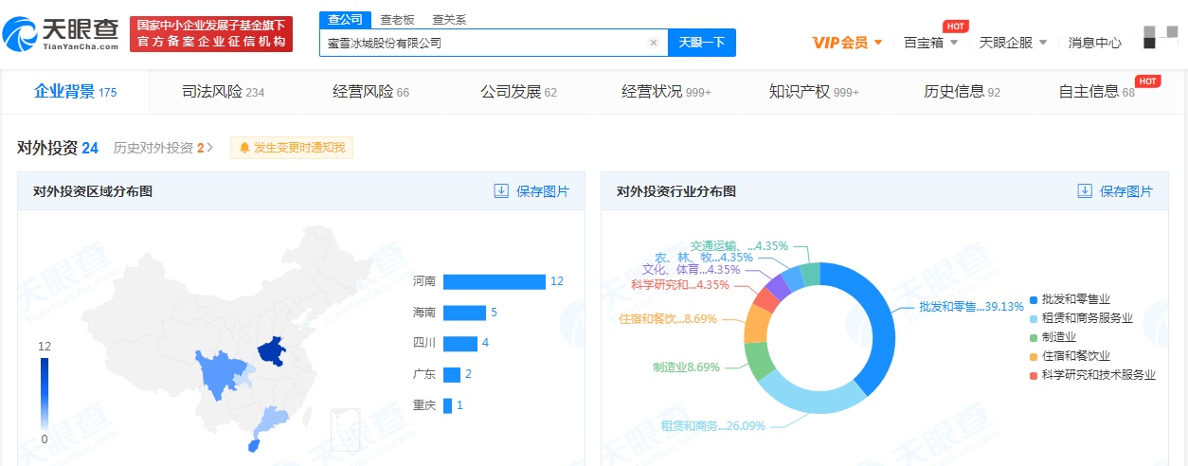1188x466 pixels.
Task: Click the 重庆 bar showing 1
Action: point(446,405)
